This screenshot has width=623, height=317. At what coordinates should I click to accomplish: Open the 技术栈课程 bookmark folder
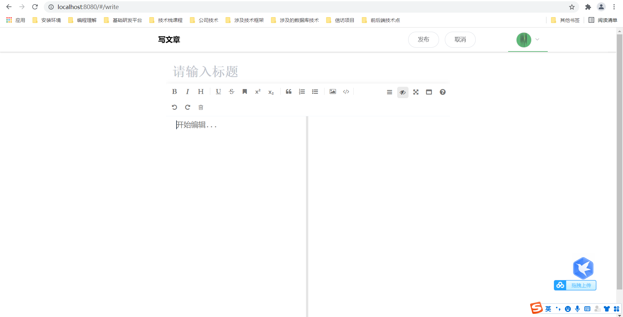(166, 20)
